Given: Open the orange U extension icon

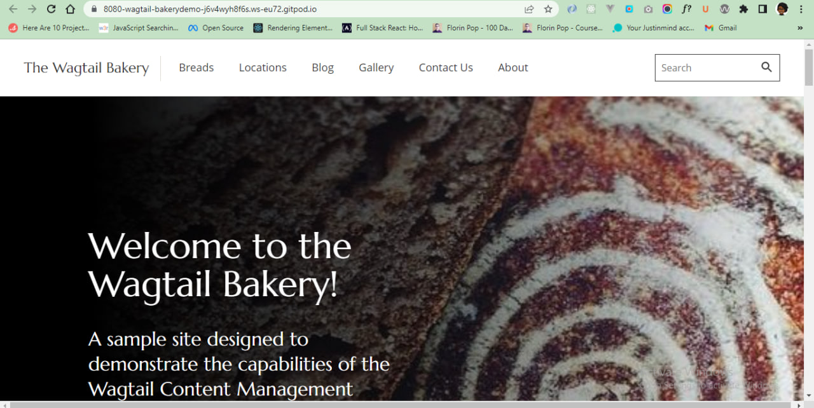Looking at the screenshot, I should (x=705, y=10).
